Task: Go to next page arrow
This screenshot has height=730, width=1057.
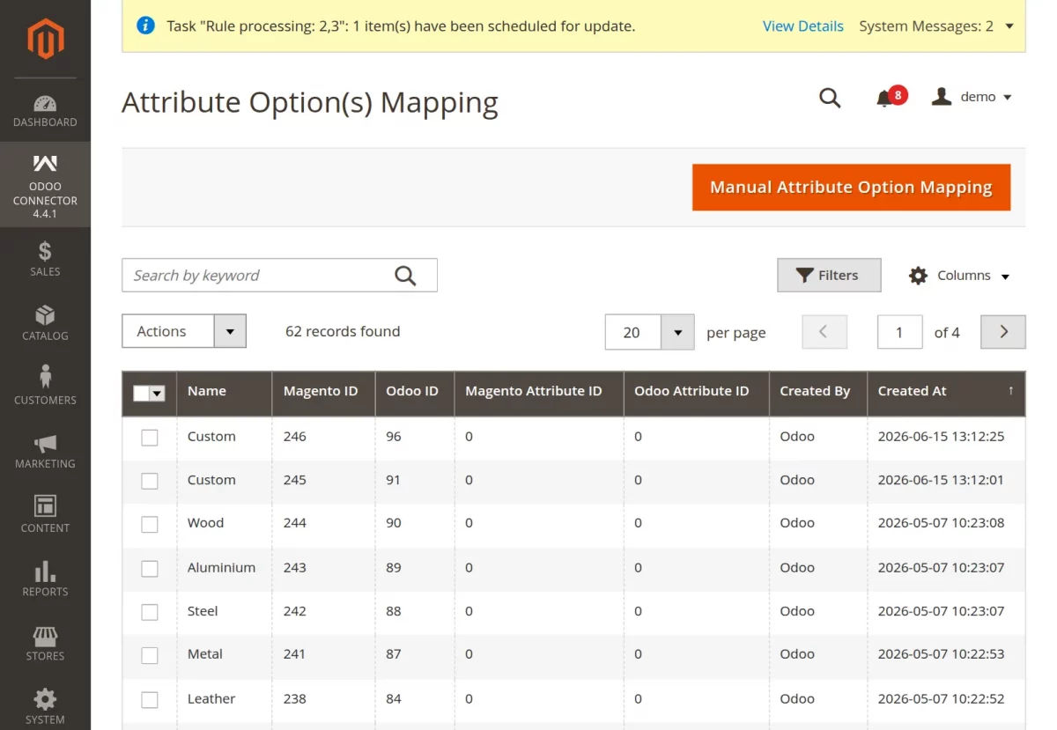Action: pos(1003,332)
